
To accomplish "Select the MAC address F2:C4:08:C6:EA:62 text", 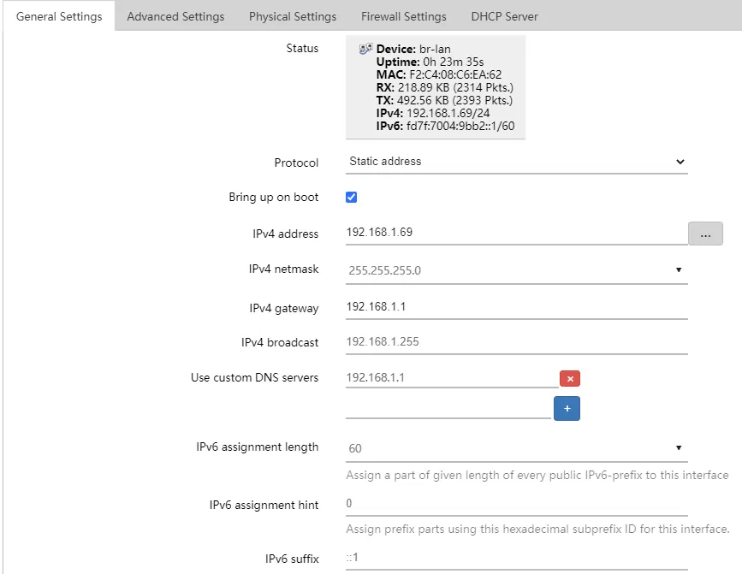I will click(x=455, y=74).
